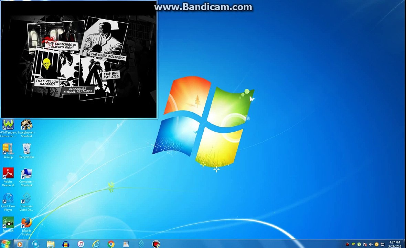Open Google Chrome from the taskbar
The width and height of the screenshot is (406, 248).
tap(111, 244)
